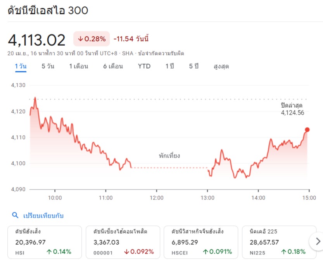Open the ดัชนีเซี่ยงไฮ้คอมโพสิต card
The height and width of the screenshot is (261, 323).
[123, 242]
